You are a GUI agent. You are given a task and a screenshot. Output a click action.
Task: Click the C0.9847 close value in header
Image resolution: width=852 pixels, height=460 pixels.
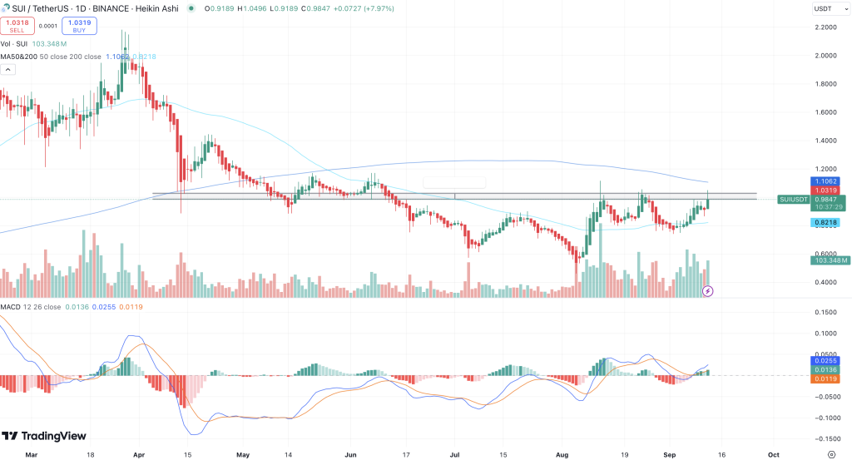315,8
